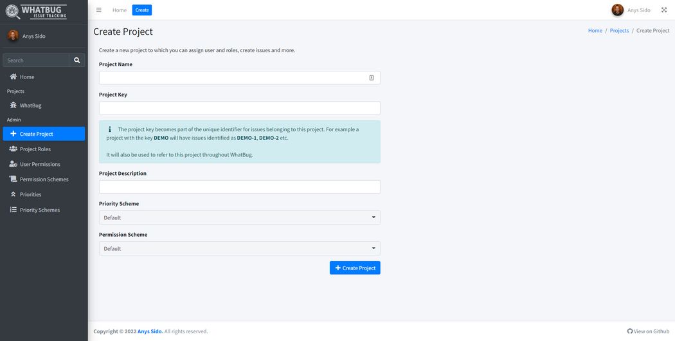Click into the Project Description field

(239, 187)
